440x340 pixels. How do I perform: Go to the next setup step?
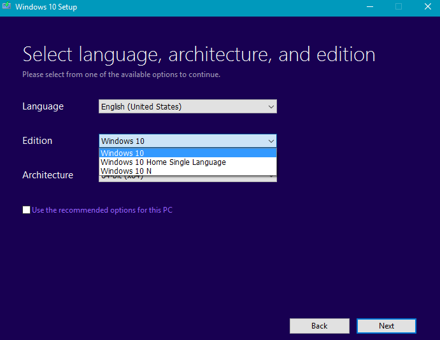[x=386, y=326]
